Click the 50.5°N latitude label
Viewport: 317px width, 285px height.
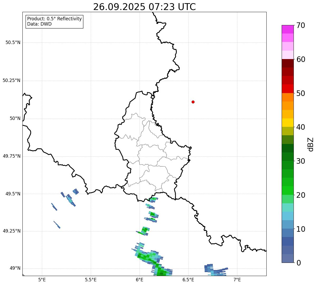click(x=13, y=42)
